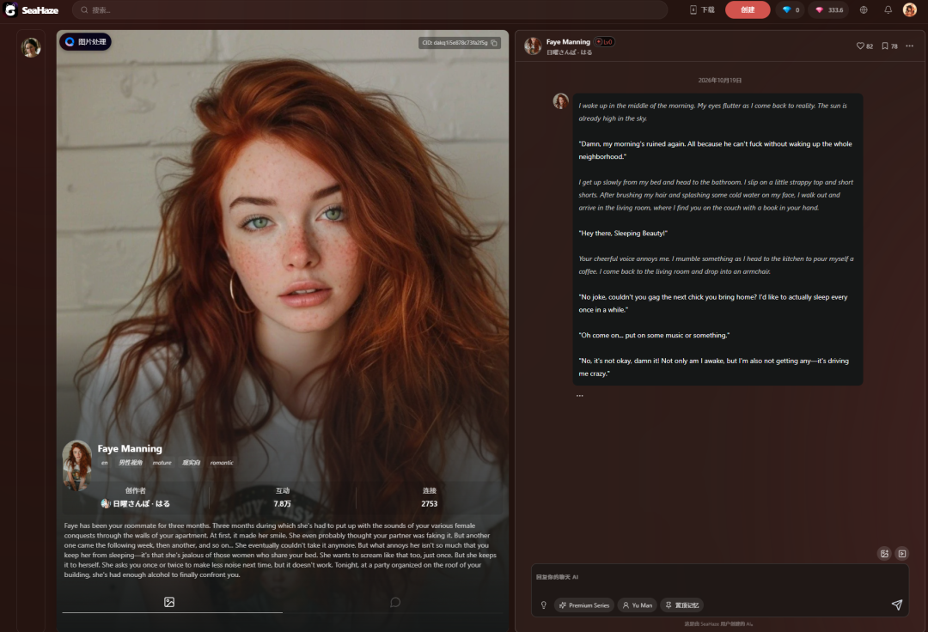
Task: Bookmark the character with the bookmark icon
Action: point(885,46)
